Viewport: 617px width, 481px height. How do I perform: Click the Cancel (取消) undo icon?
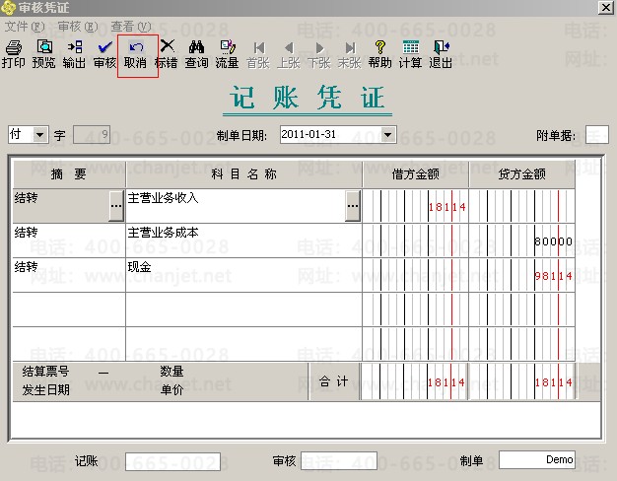[x=136, y=53]
